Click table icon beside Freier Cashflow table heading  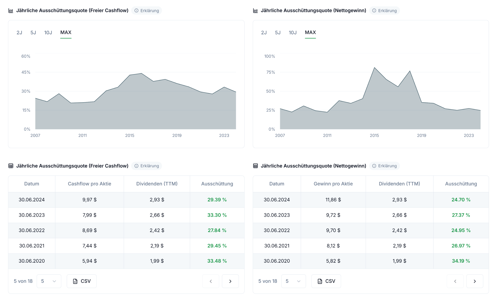coord(11,166)
